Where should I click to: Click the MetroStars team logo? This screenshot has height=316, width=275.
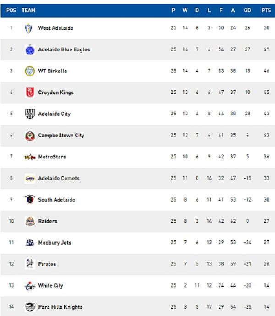click(x=30, y=157)
